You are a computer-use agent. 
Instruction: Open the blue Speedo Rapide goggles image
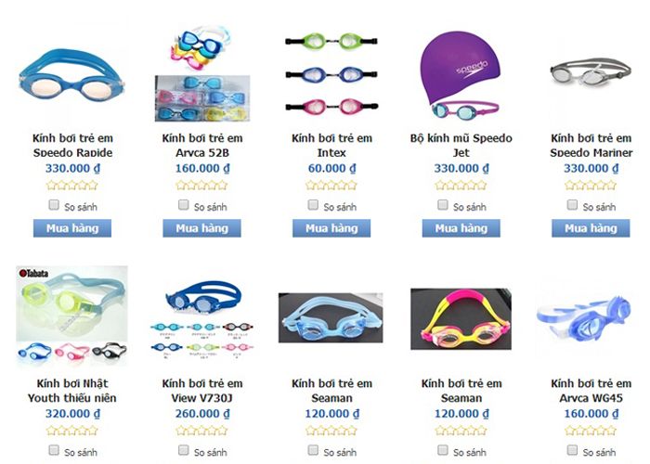click(71, 75)
